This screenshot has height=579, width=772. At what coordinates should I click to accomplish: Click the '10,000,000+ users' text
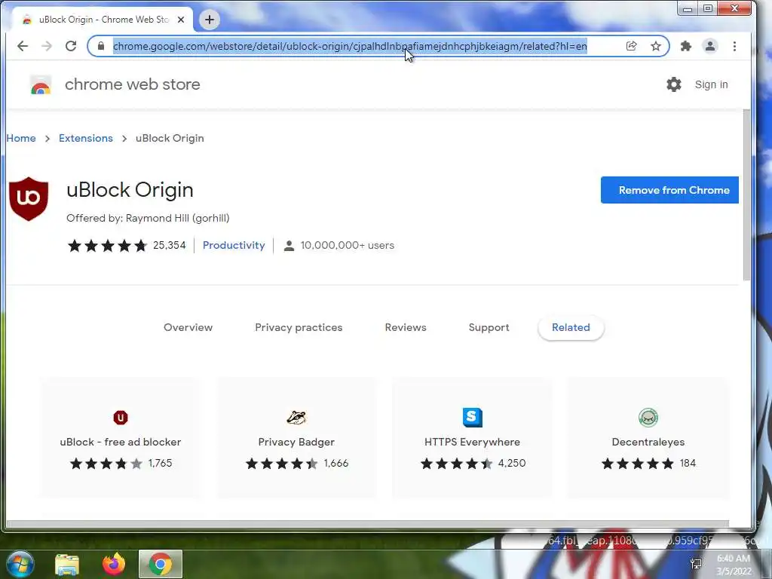[x=347, y=245]
